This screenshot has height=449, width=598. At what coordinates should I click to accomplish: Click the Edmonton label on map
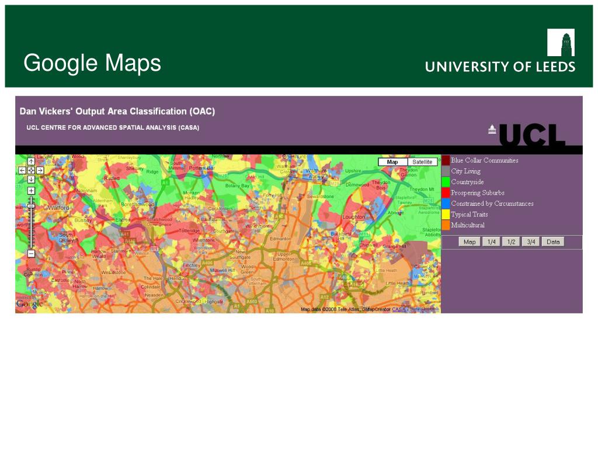pos(280,239)
